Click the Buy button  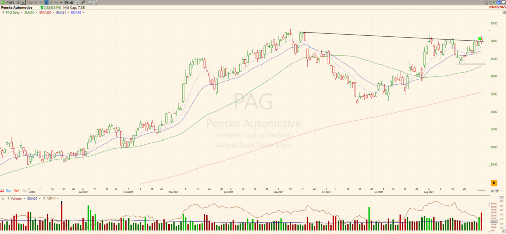tap(9, 190)
